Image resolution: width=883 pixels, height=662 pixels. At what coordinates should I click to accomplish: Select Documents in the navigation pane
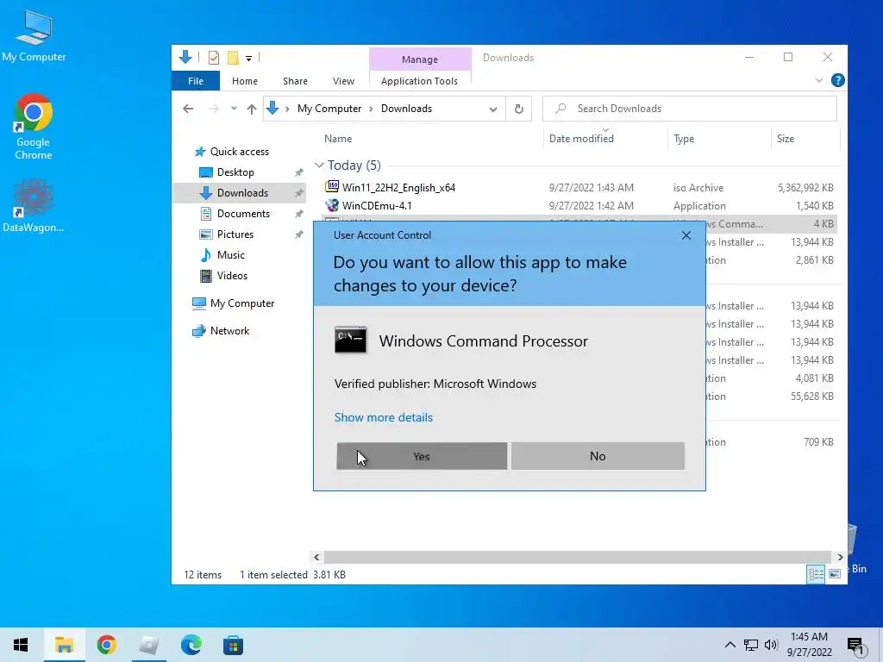[x=243, y=214]
